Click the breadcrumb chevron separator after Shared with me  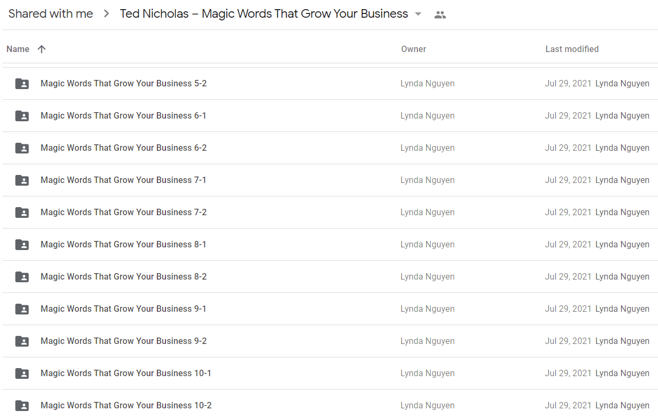[106, 14]
